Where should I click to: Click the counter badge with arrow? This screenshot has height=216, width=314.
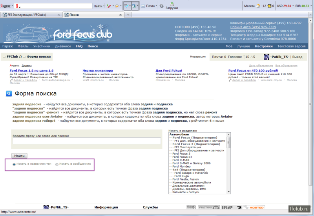tap(232, 207)
